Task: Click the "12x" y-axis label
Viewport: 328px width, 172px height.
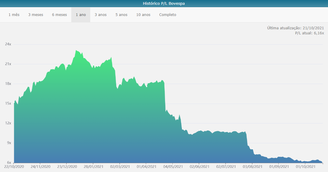Action: pyautogui.click(x=8, y=123)
